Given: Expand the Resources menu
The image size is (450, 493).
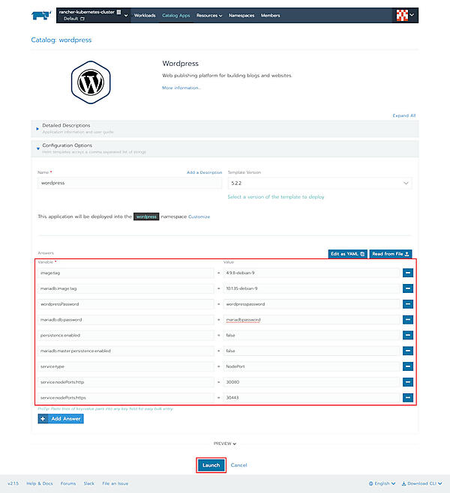Looking at the screenshot, I should 209,16.
